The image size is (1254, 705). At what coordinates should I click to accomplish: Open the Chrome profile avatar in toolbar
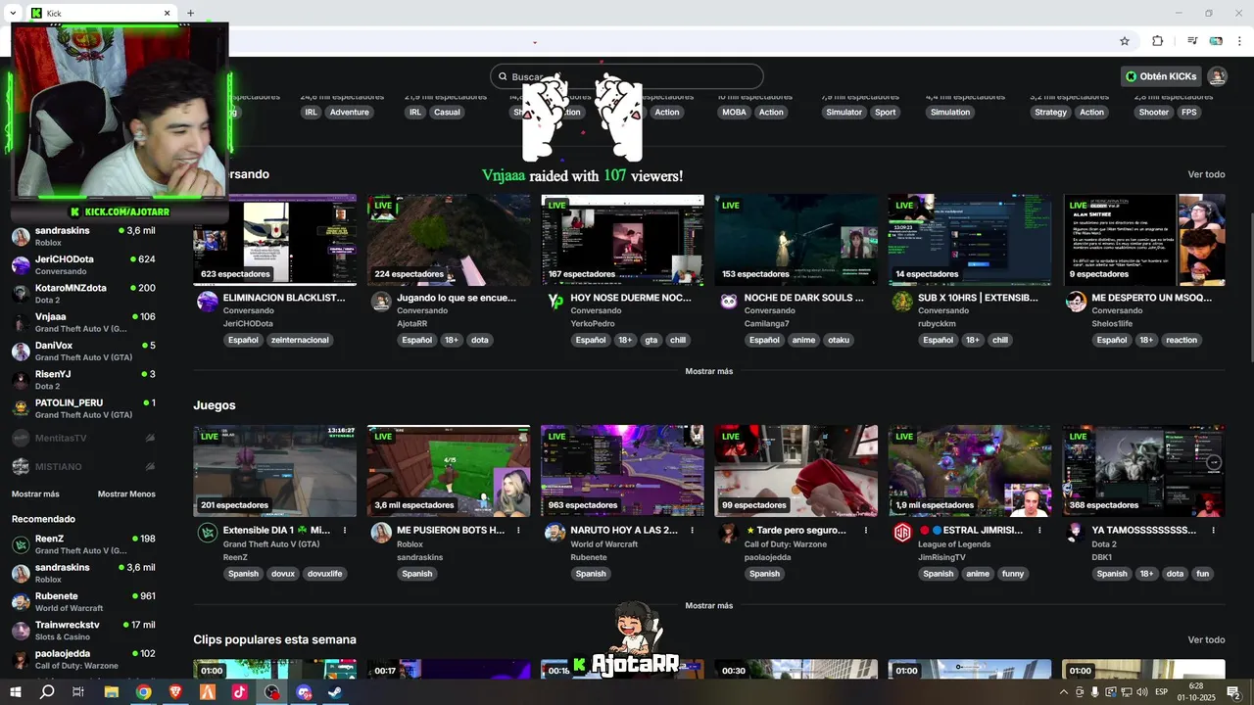(1216, 41)
